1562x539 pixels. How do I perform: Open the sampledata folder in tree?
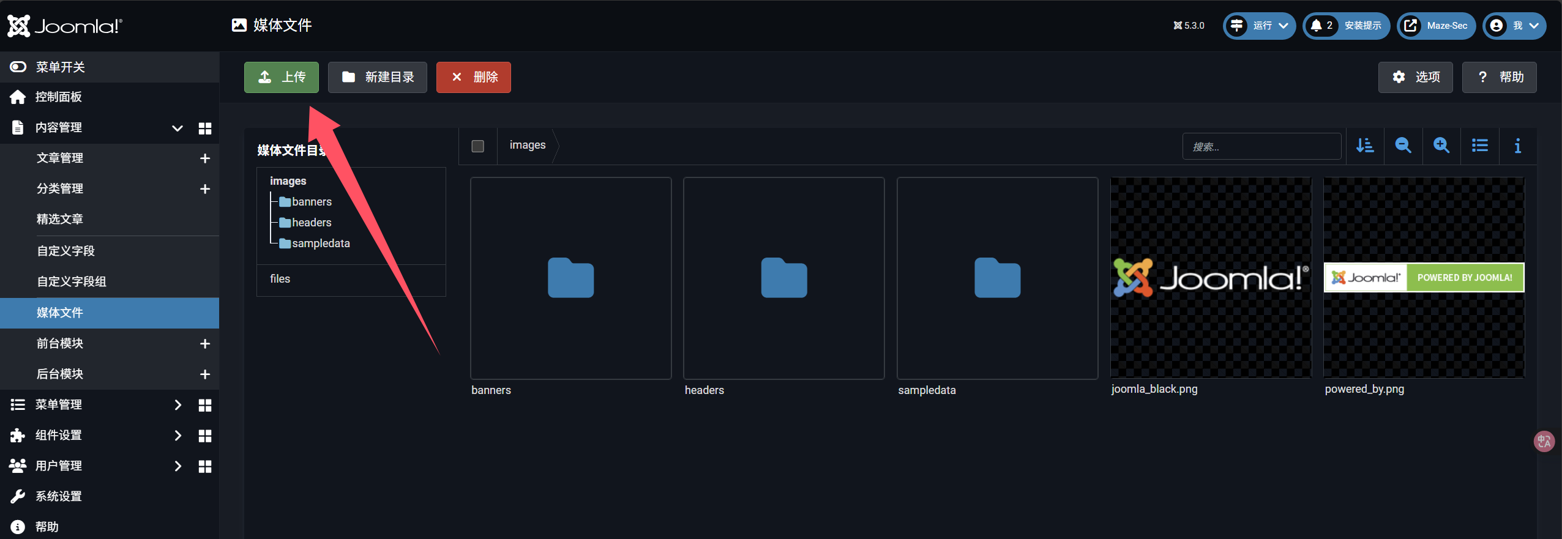pos(320,243)
